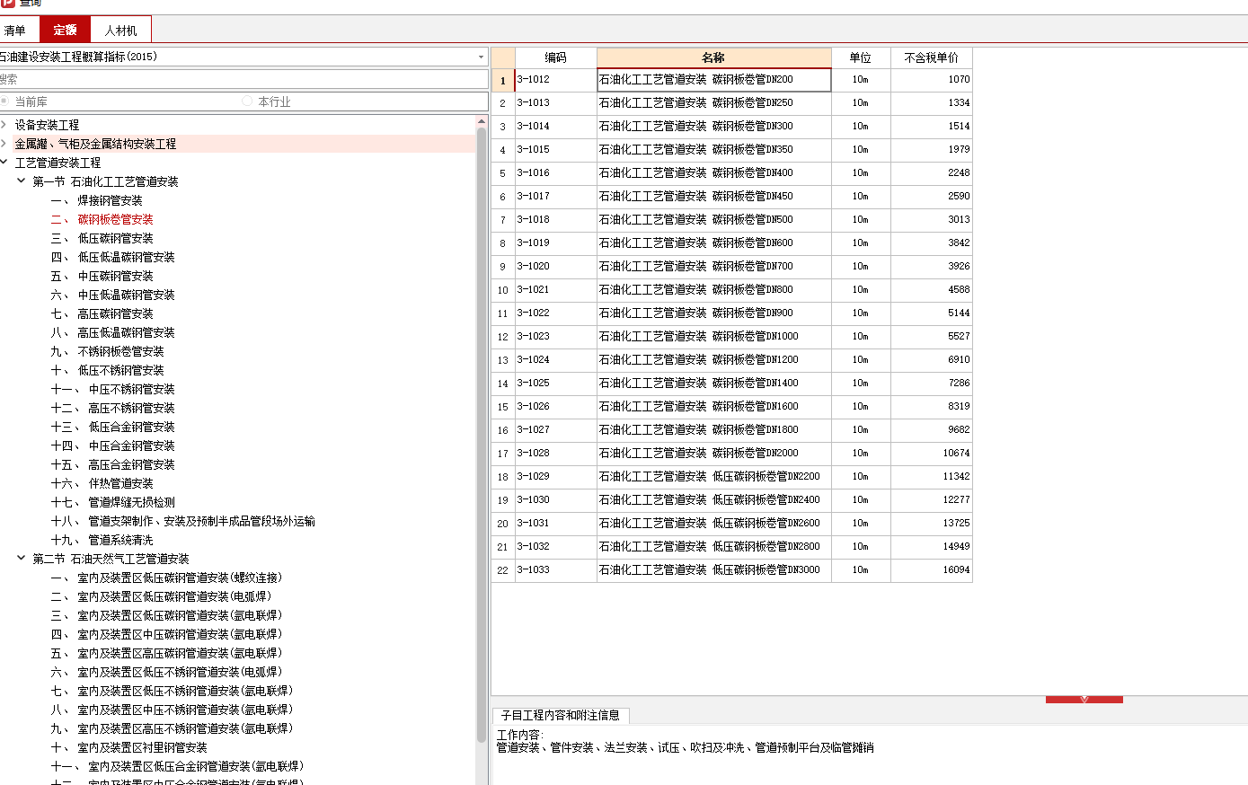Click price cell 4588
This screenshot has width=1248, height=785.
pos(931,289)
